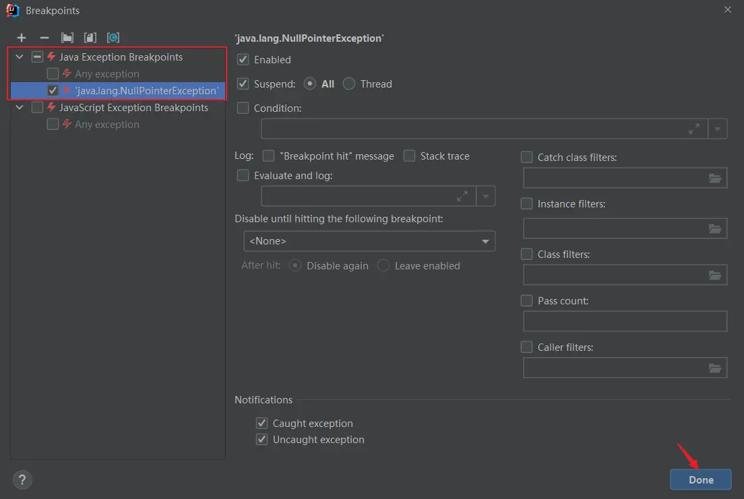The width and height of the screenshot is (744, 499).
Task: Browse for Caller filters
Action: pos(714,368)
